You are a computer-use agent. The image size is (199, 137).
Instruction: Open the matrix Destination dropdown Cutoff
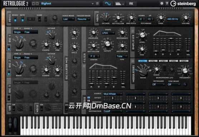tap(113, 111)
